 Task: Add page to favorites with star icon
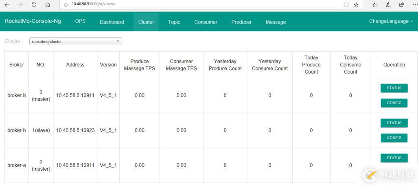356,4
